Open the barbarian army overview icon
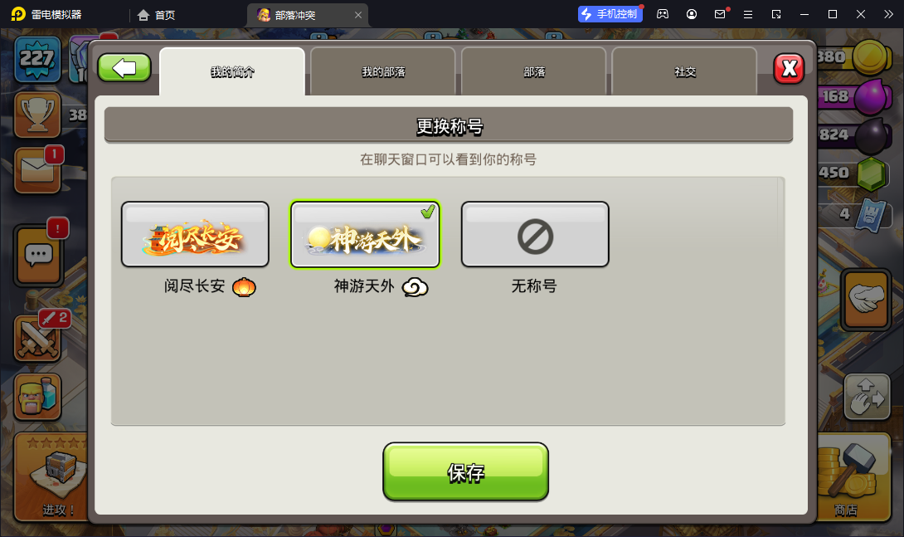The height and width of the screenshot is (537, 904). click(x=37, y=396)
